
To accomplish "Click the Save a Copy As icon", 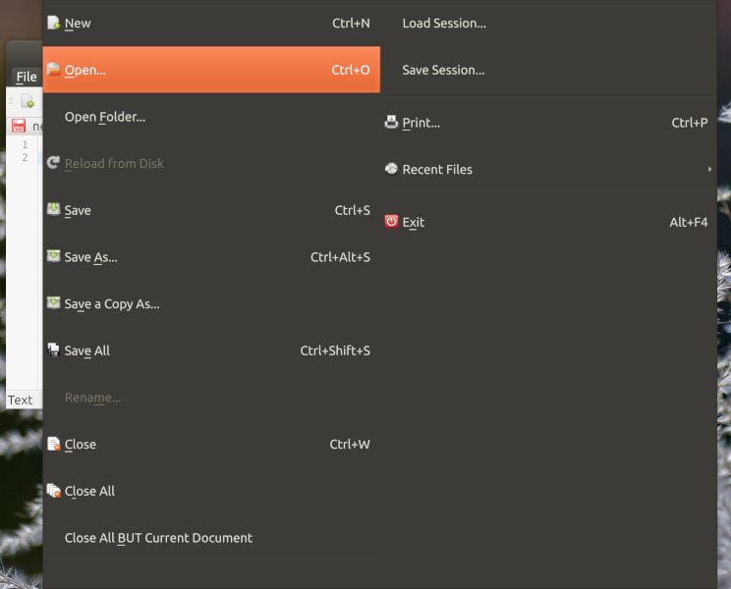I will (54, 302).
